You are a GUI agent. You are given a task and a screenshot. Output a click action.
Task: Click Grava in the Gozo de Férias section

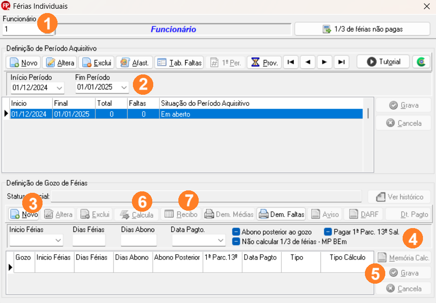click(404, 273)
